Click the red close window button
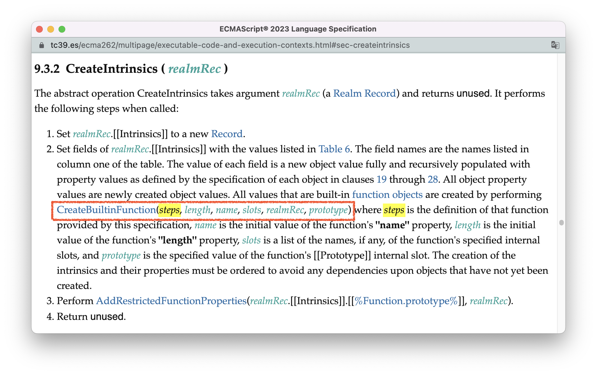 point(39,29)
